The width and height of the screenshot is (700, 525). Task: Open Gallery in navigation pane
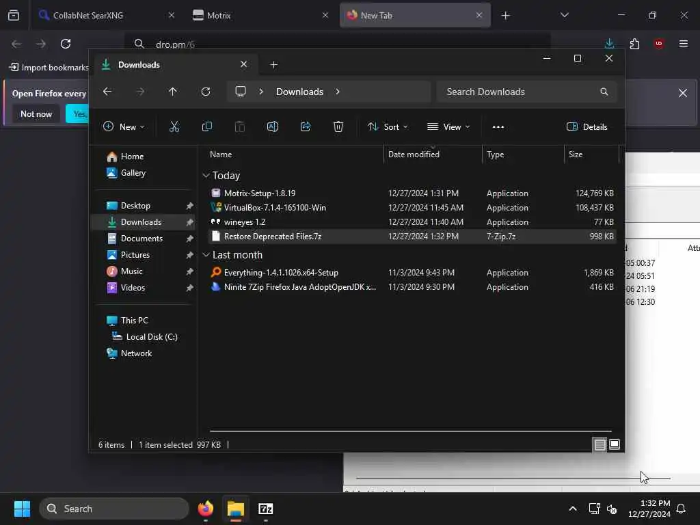click(133, 173)
